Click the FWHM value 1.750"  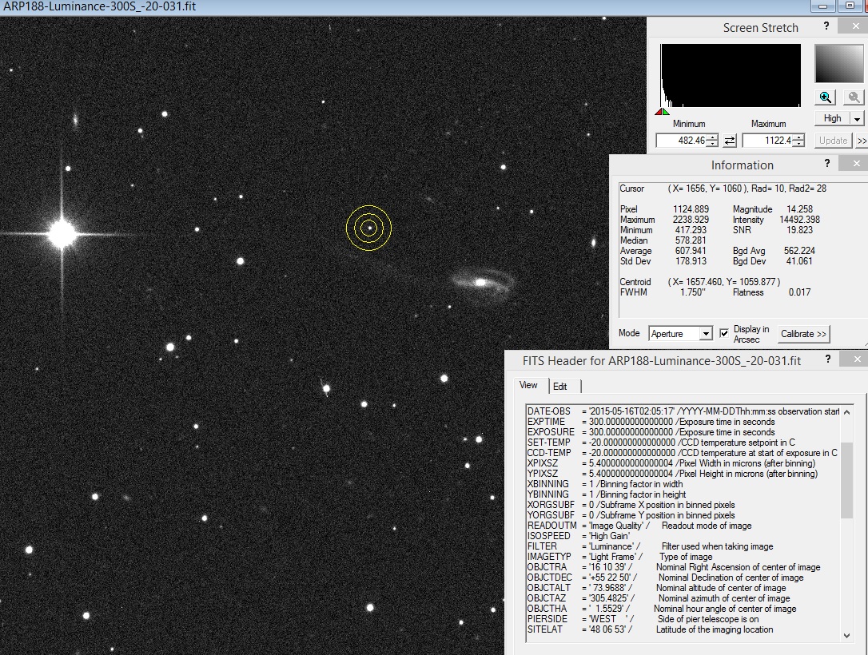point(692,292)
